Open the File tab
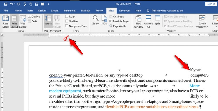Viewport: 218px width, 111px height. click(6, 10)
